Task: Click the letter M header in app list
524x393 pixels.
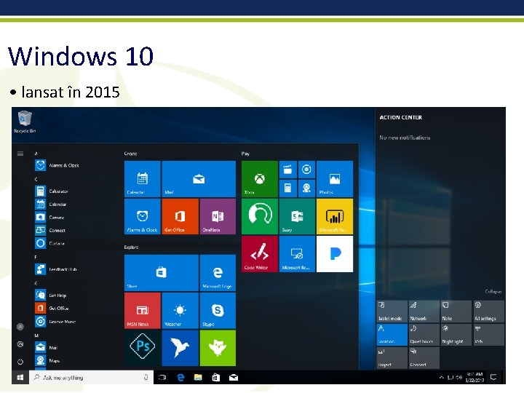Action: click(36, 336)
